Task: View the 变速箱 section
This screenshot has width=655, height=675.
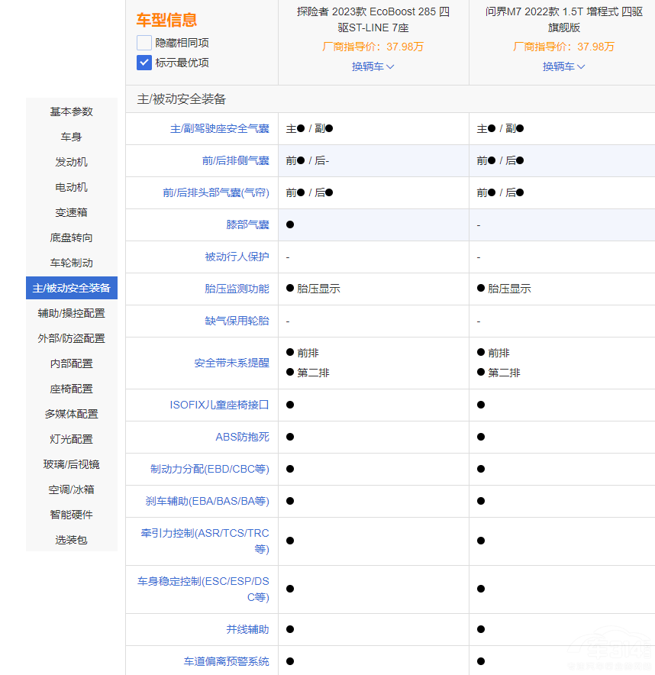Action: [71, 212]
